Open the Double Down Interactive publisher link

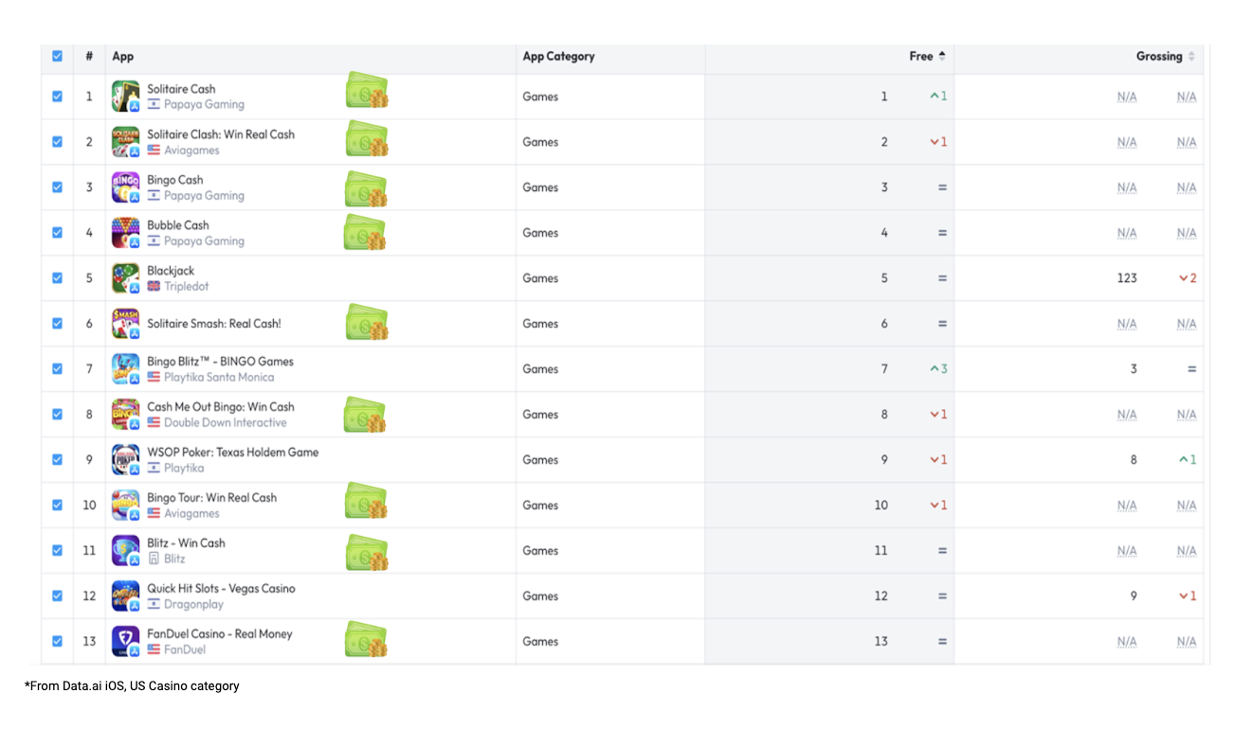point(225,423)
